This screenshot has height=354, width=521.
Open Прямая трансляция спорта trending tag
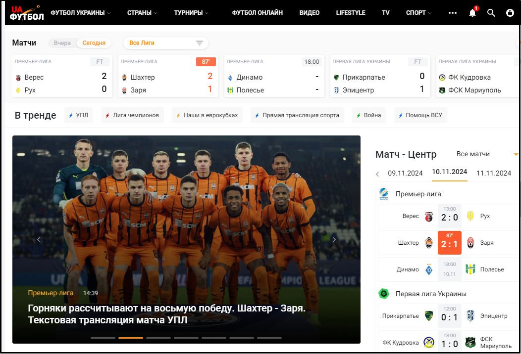click(x=297, y=115)
